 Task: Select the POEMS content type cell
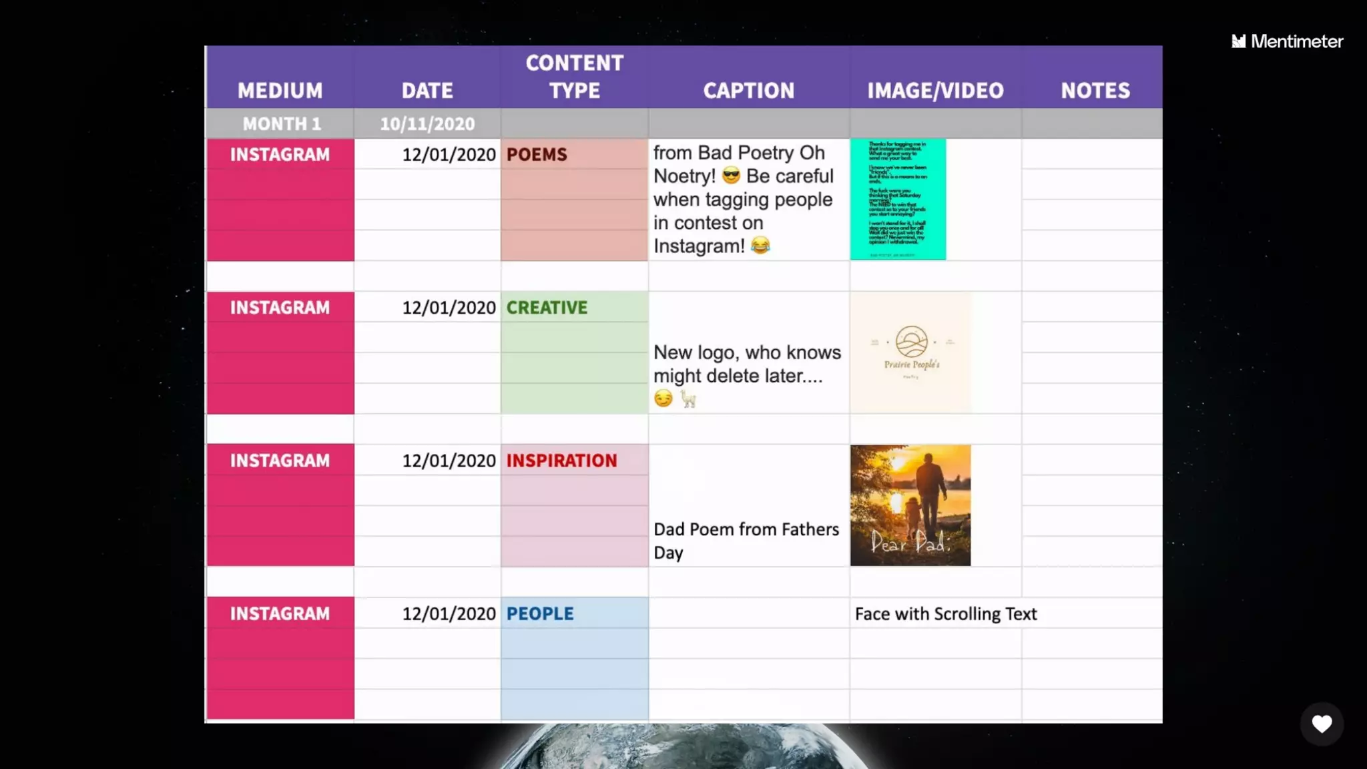point(537,154)
